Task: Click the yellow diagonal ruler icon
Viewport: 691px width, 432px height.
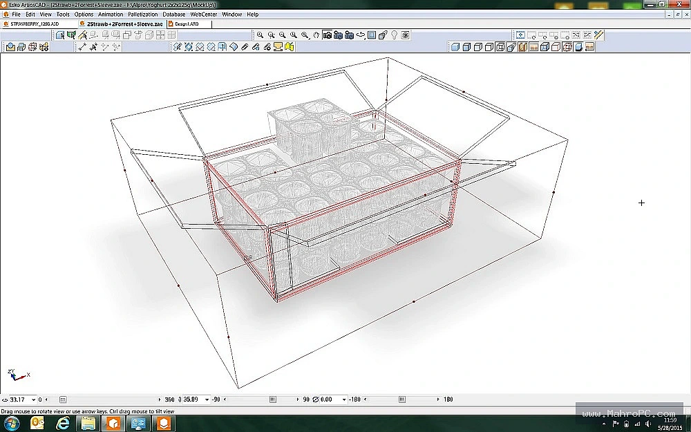Action: (598, 35)
